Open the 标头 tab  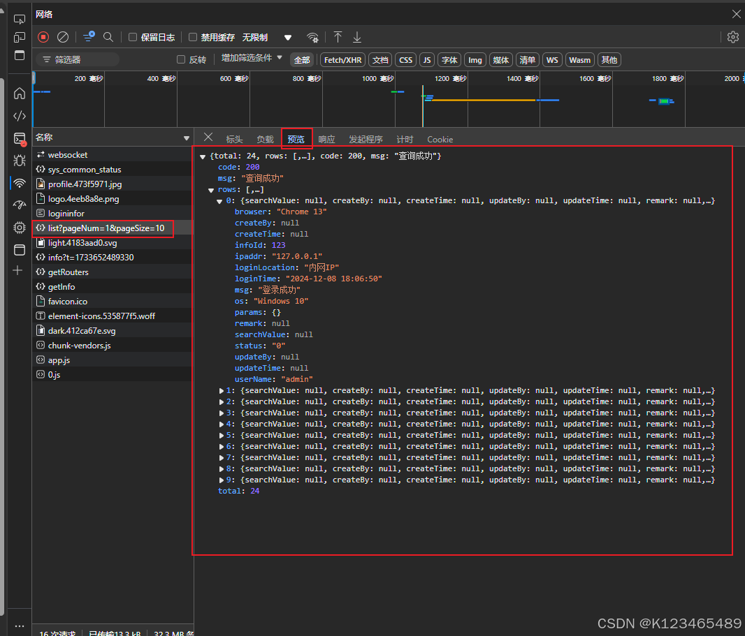[x=234, y=140]
